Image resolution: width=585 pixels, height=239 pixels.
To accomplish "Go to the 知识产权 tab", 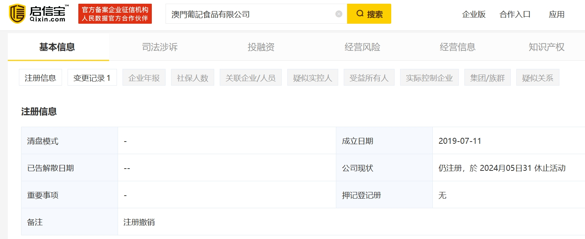I will tap(546, 47).
